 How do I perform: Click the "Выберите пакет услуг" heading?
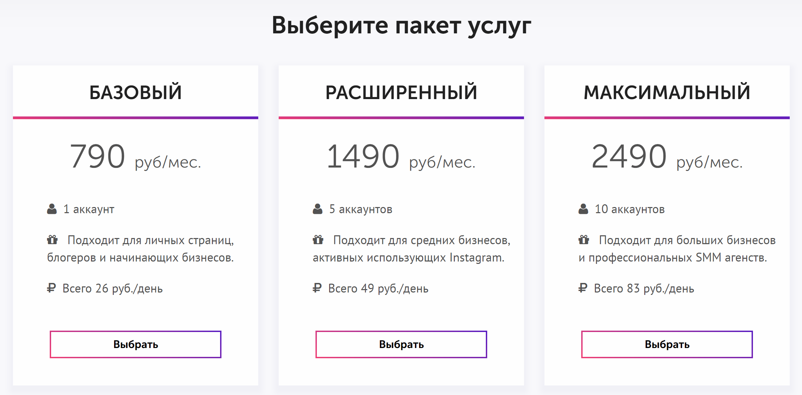point(401,26)
